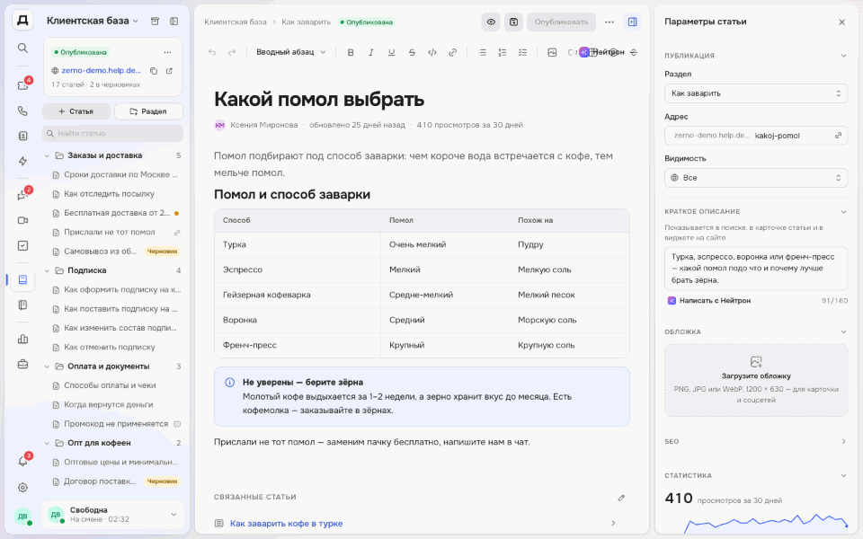
Task: Open the Вводный абзац paragraph style dropdown
Action: click(291, 52)
